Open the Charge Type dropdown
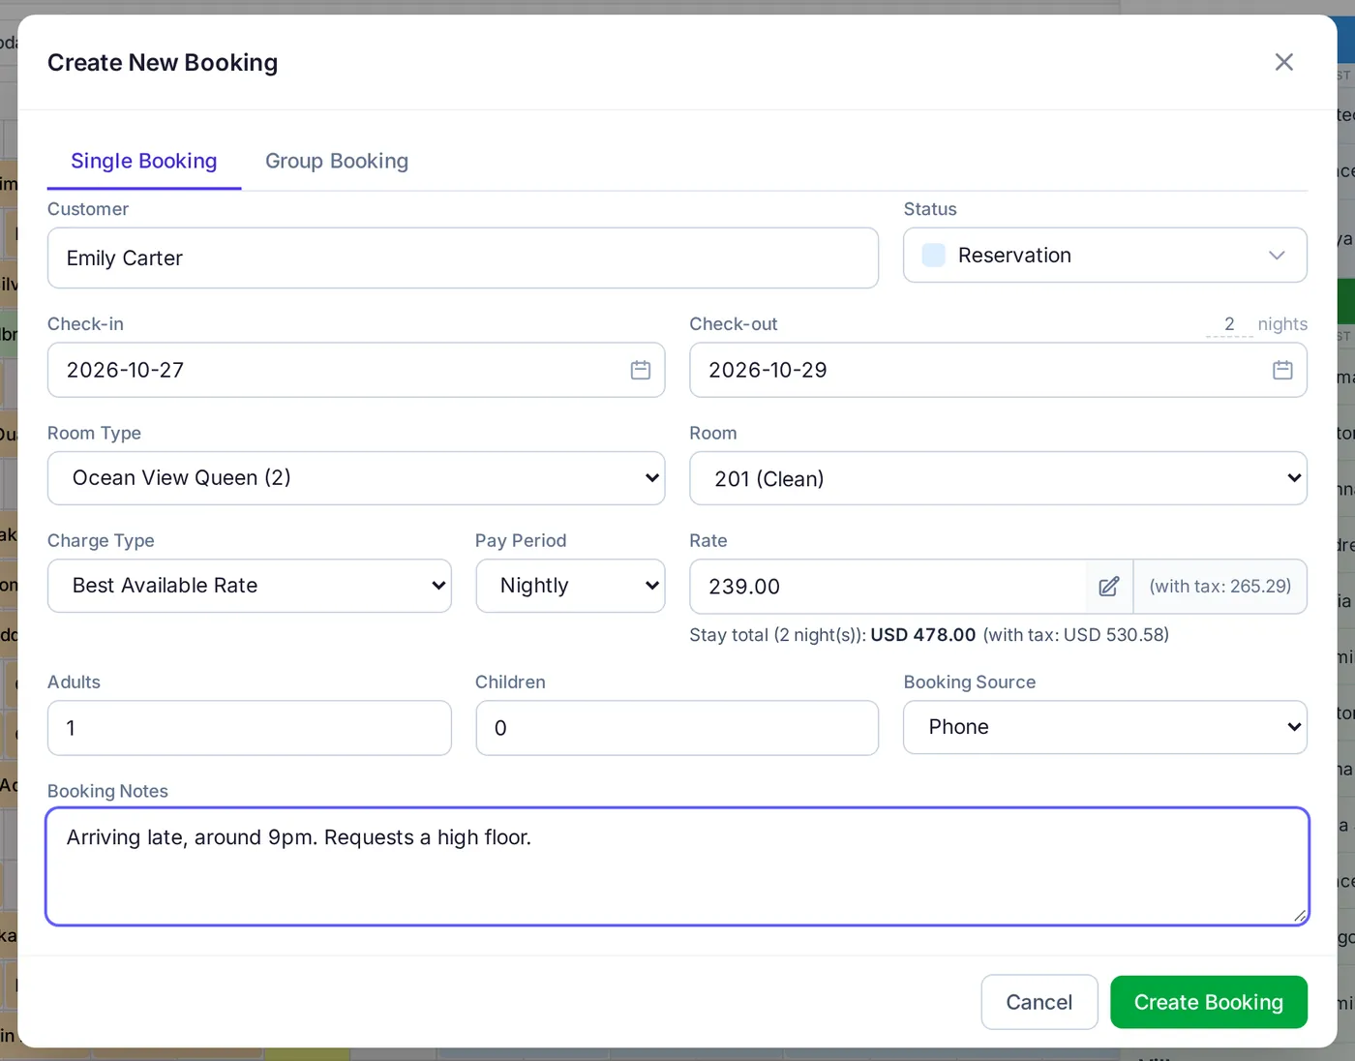Image resolution: width=1355 pixels, height=1061 pixels. [x=250, y=586]
